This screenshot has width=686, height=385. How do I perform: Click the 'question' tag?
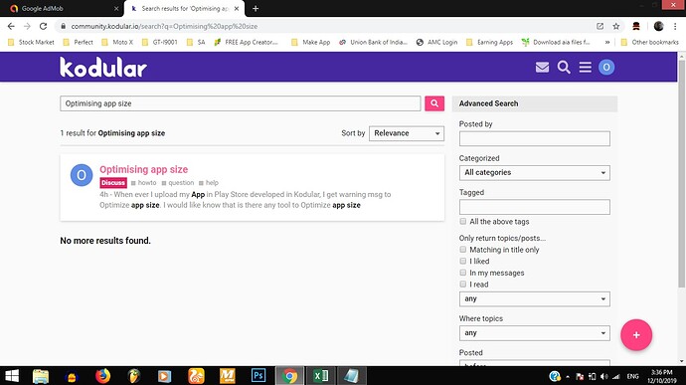[178, 183]
